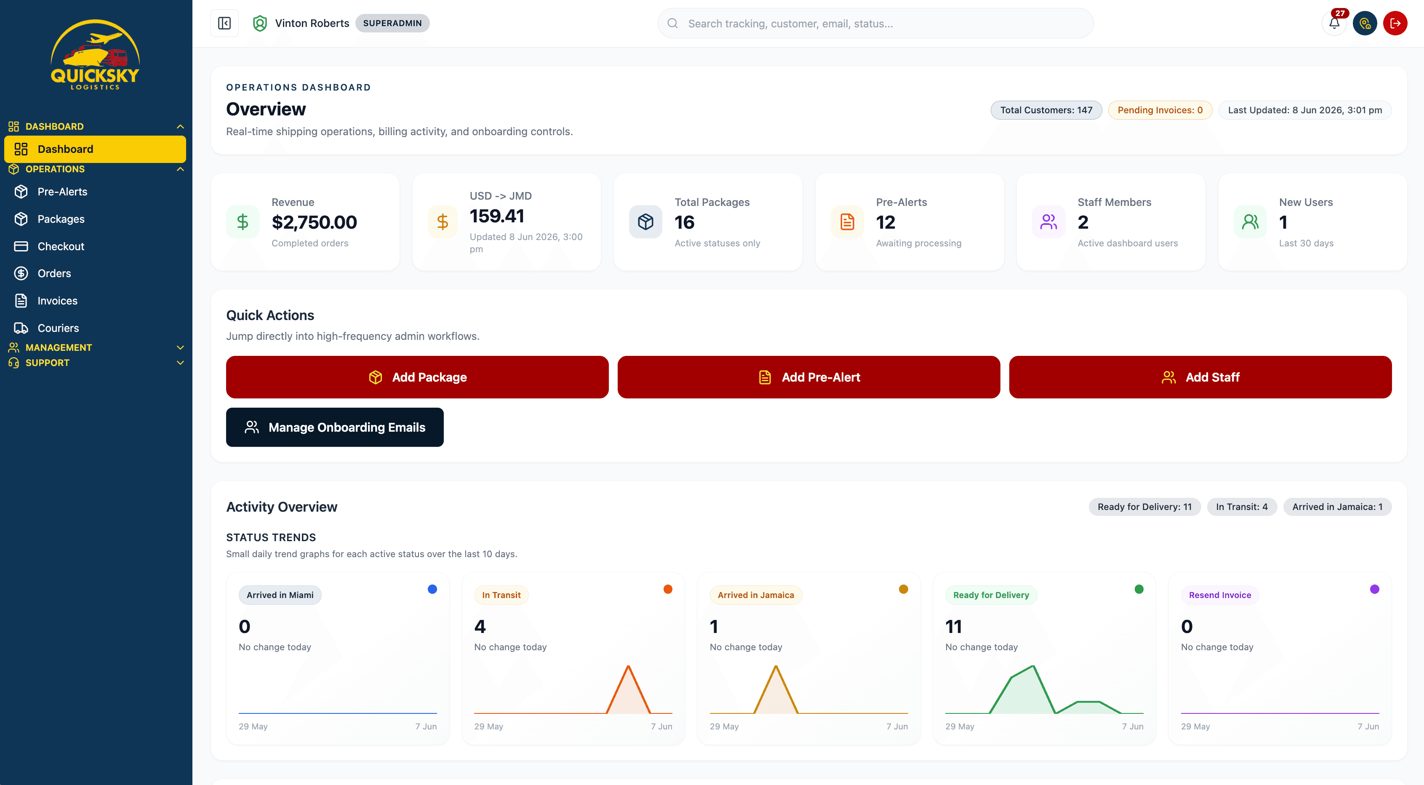Click the SUPERADMIN role badge
The height and width of the screenshot is (785, 1424).
[392, 23]
